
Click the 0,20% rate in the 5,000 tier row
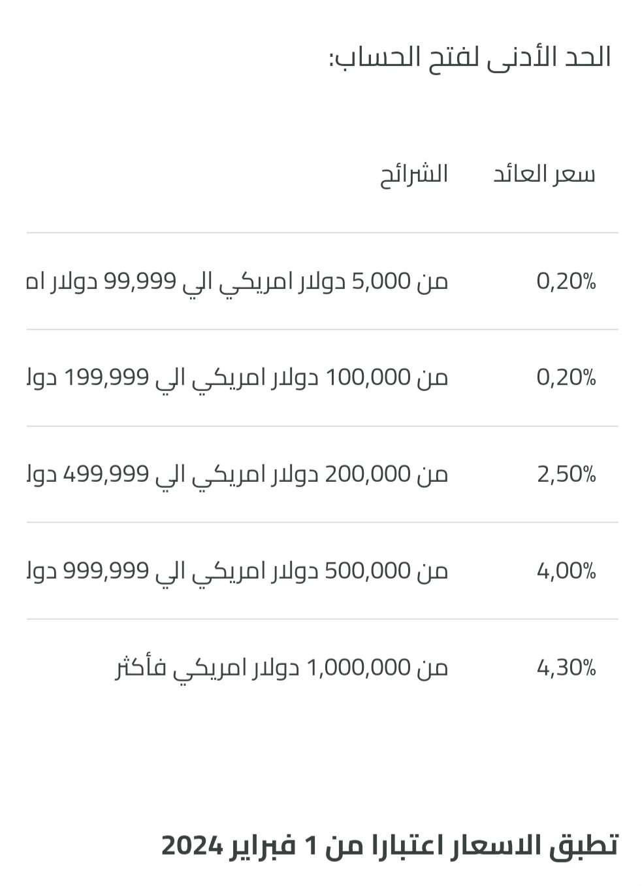pos(566,281)
